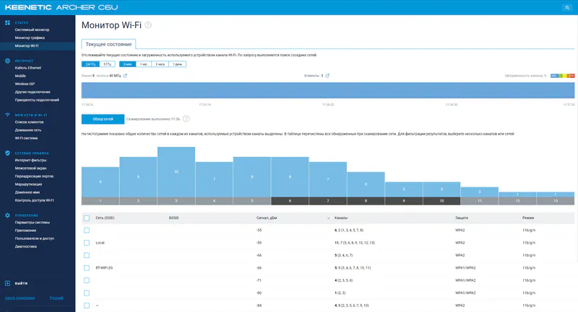This screenshot has height=312, width=578.
Task: Click the Статус dashboard section icon
Action: tap(7, 23)
